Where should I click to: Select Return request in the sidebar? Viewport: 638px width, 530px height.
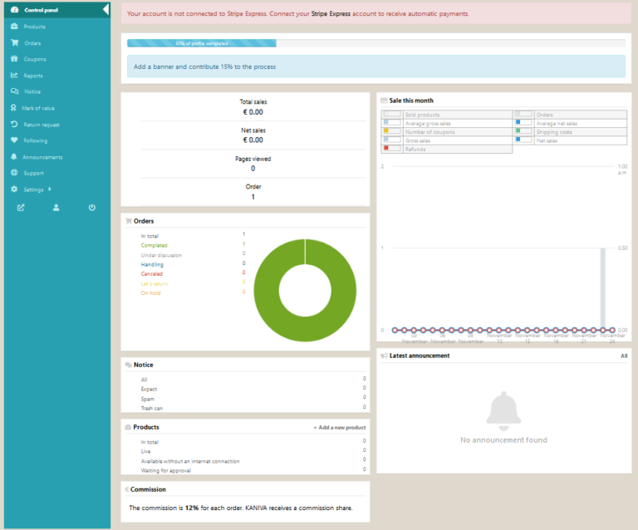[x=41, y=125]
